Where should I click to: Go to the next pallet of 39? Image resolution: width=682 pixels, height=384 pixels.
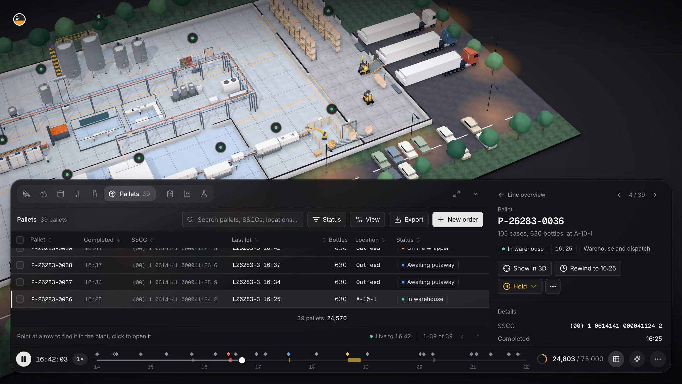[655, 195]
